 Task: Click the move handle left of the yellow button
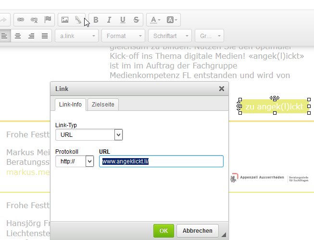[239, 106]
